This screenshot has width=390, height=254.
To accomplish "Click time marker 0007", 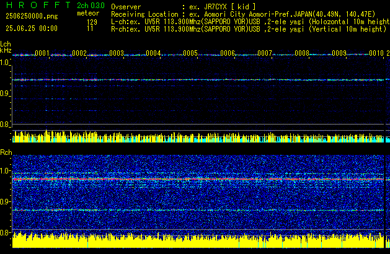I will [265, 53].
